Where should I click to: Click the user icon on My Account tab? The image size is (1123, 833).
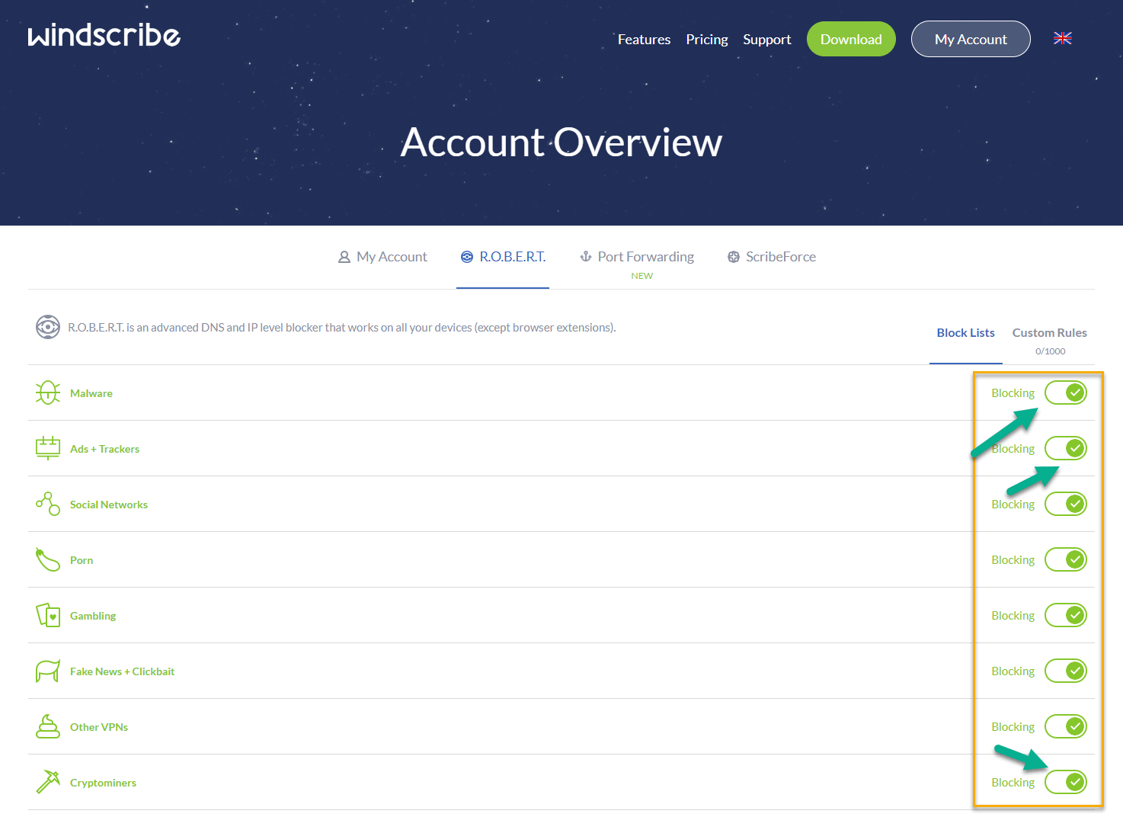[344, 257]
